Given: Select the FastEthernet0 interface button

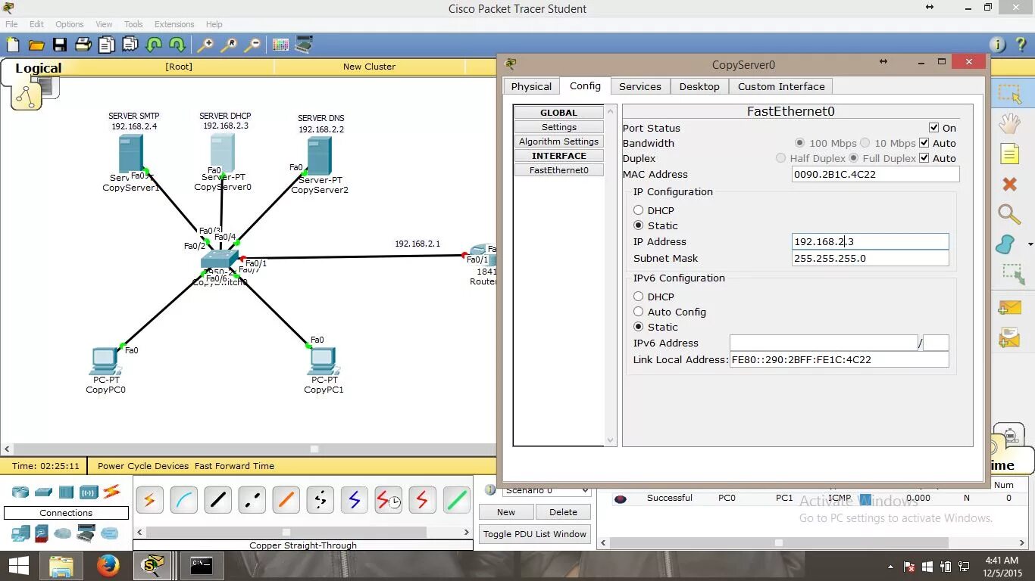Looking at the screenshot, I should [559, 170].
